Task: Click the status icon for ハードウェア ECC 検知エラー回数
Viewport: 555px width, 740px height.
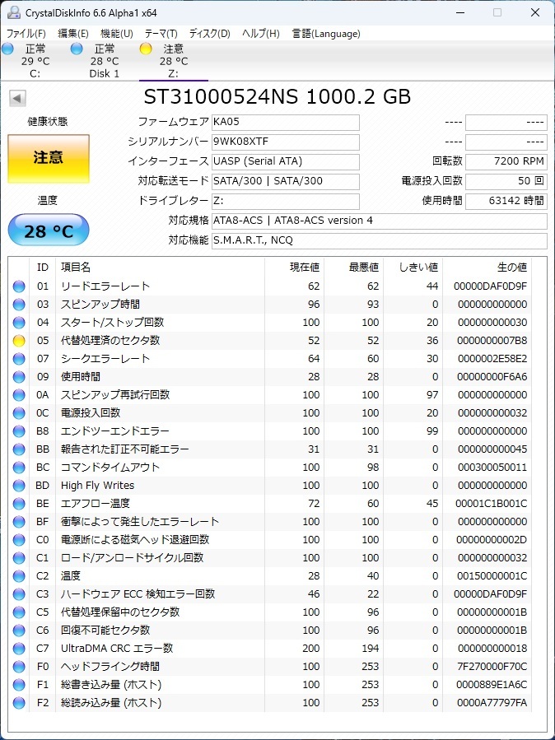Action: [19, 594]
